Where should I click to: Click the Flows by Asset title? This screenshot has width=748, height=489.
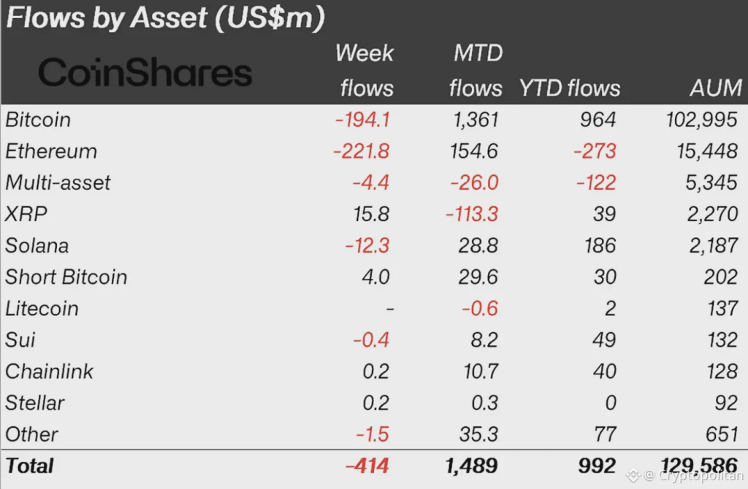pos(165,18)
